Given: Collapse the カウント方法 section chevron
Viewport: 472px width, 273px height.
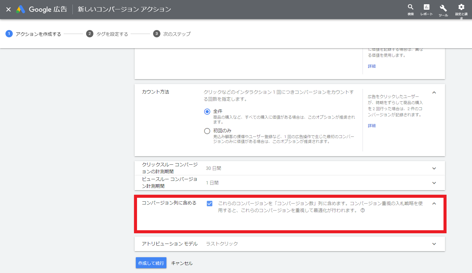Looking at the screenshot, I should [434, 93].
